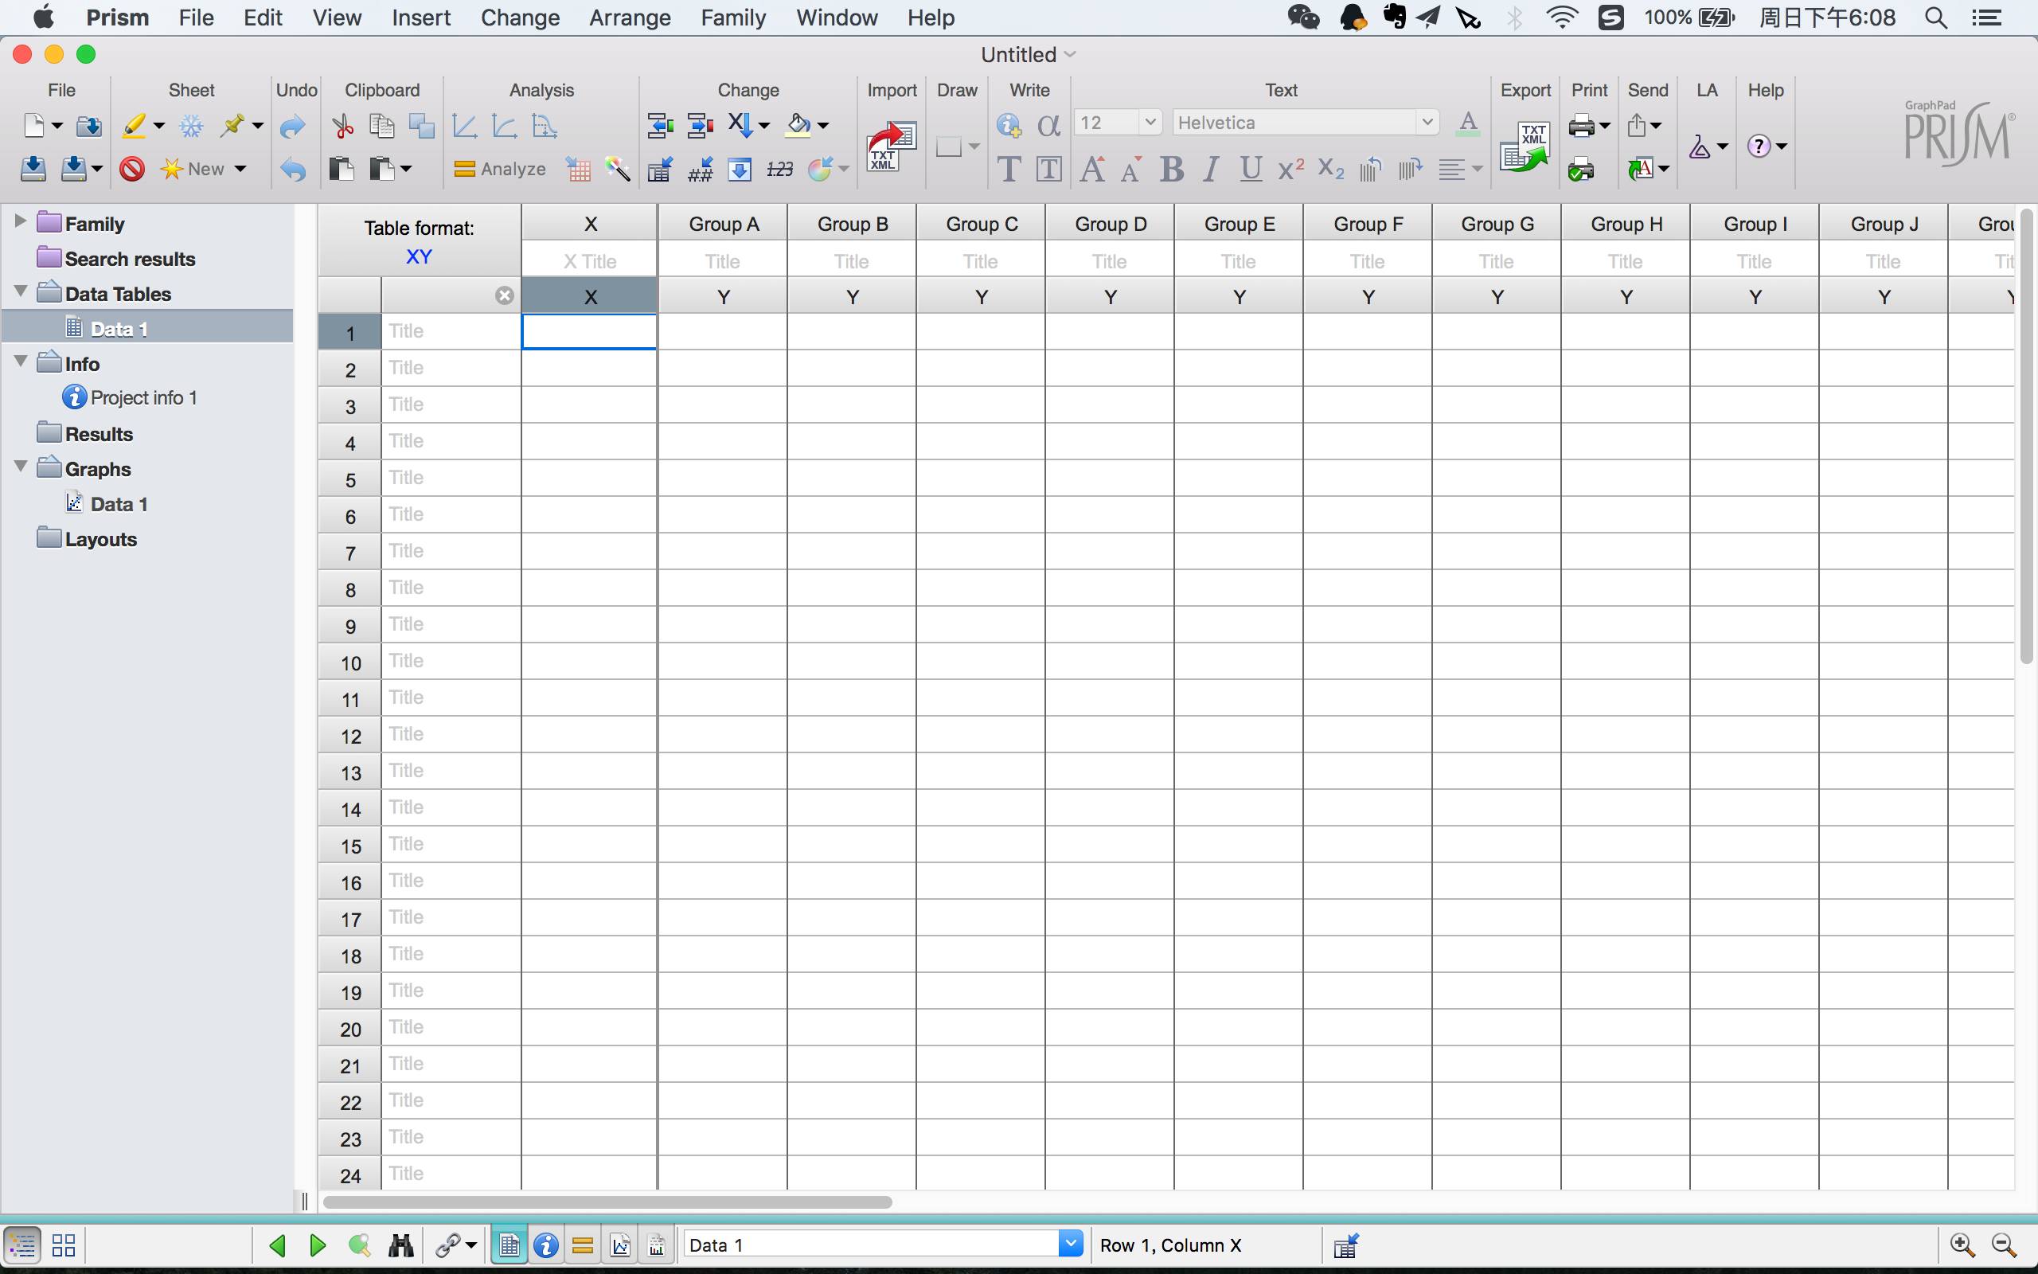
Task: Click the paint bucket fill color icon
Action: point(797,127)
